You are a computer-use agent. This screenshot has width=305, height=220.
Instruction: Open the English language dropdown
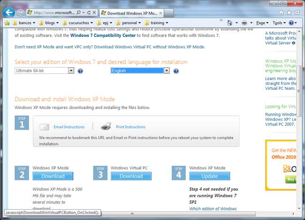pos(140,71)
